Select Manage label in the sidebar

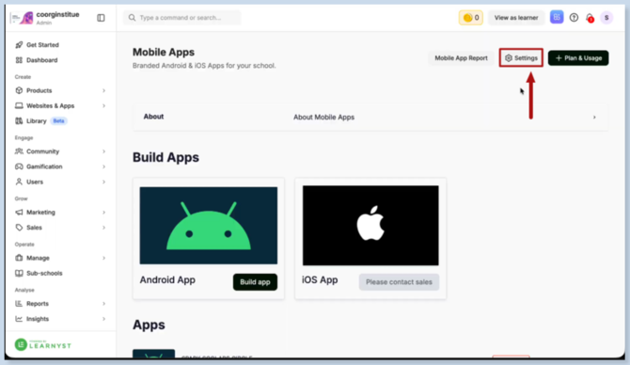(x=38, y=258)
